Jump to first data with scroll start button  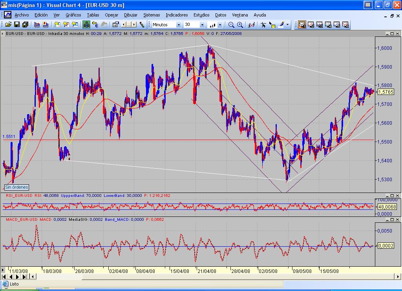coord(3,276)
